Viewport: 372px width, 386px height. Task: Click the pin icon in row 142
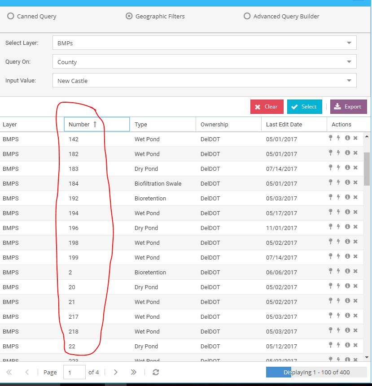click(331, 138)
